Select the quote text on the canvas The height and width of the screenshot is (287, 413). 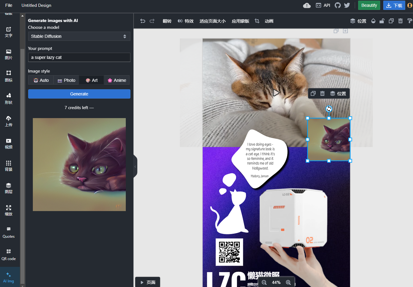(x=260, y=156)
